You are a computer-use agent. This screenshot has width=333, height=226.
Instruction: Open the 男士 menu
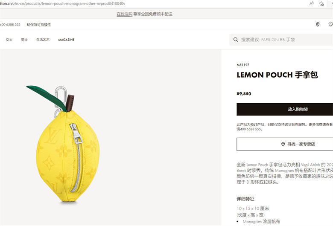24,40
